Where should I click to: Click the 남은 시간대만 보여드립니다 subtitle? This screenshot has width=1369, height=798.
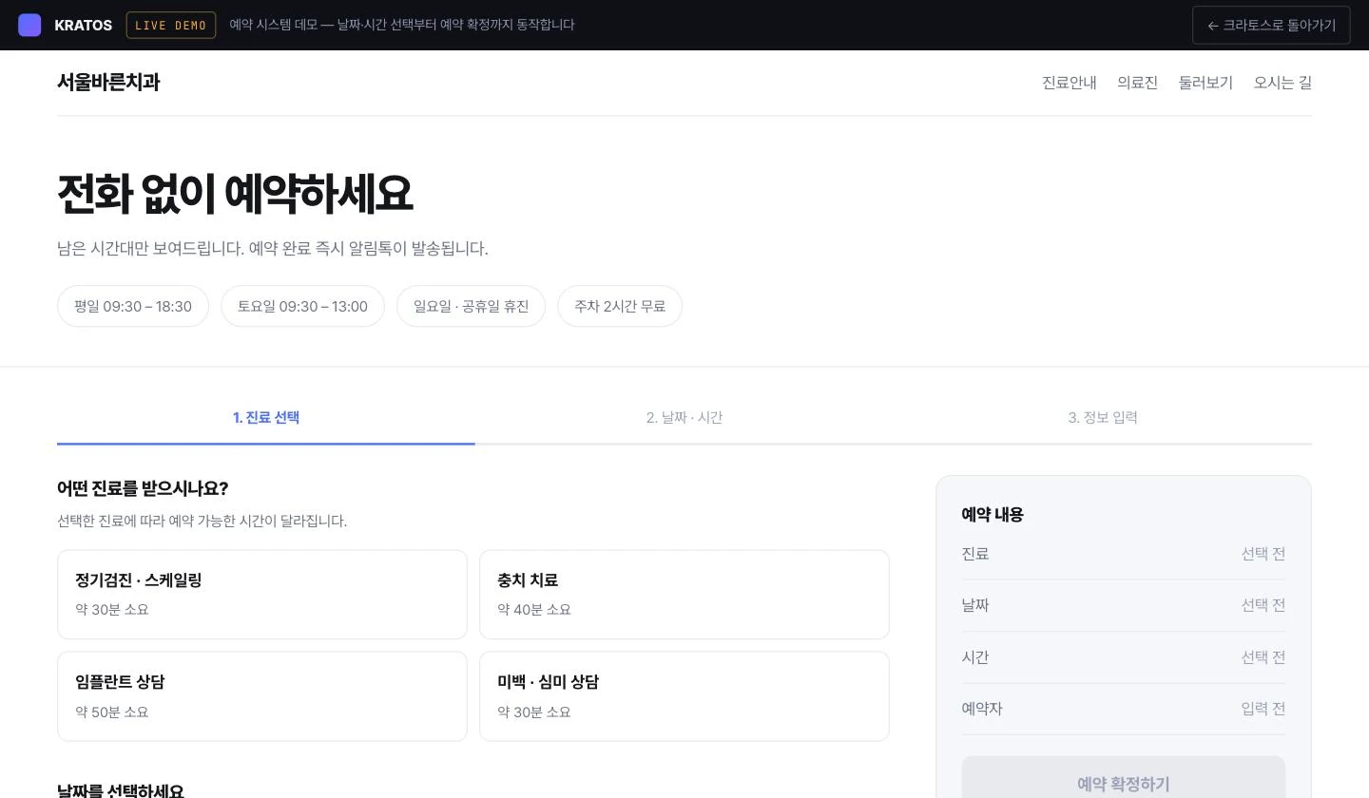(x=273, y=249)
